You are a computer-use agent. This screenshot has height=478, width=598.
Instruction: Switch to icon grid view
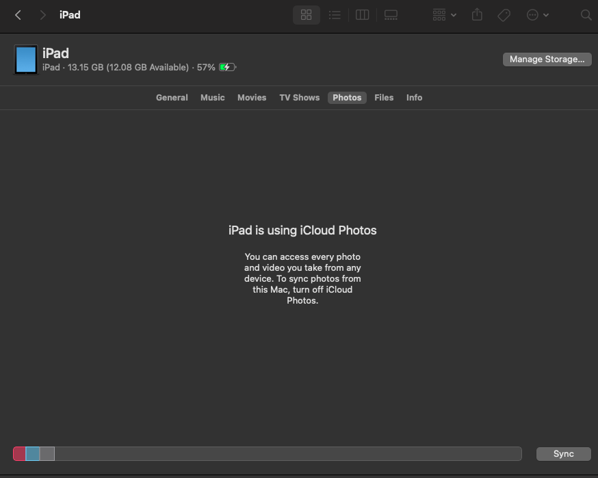(x=307, y=15)
